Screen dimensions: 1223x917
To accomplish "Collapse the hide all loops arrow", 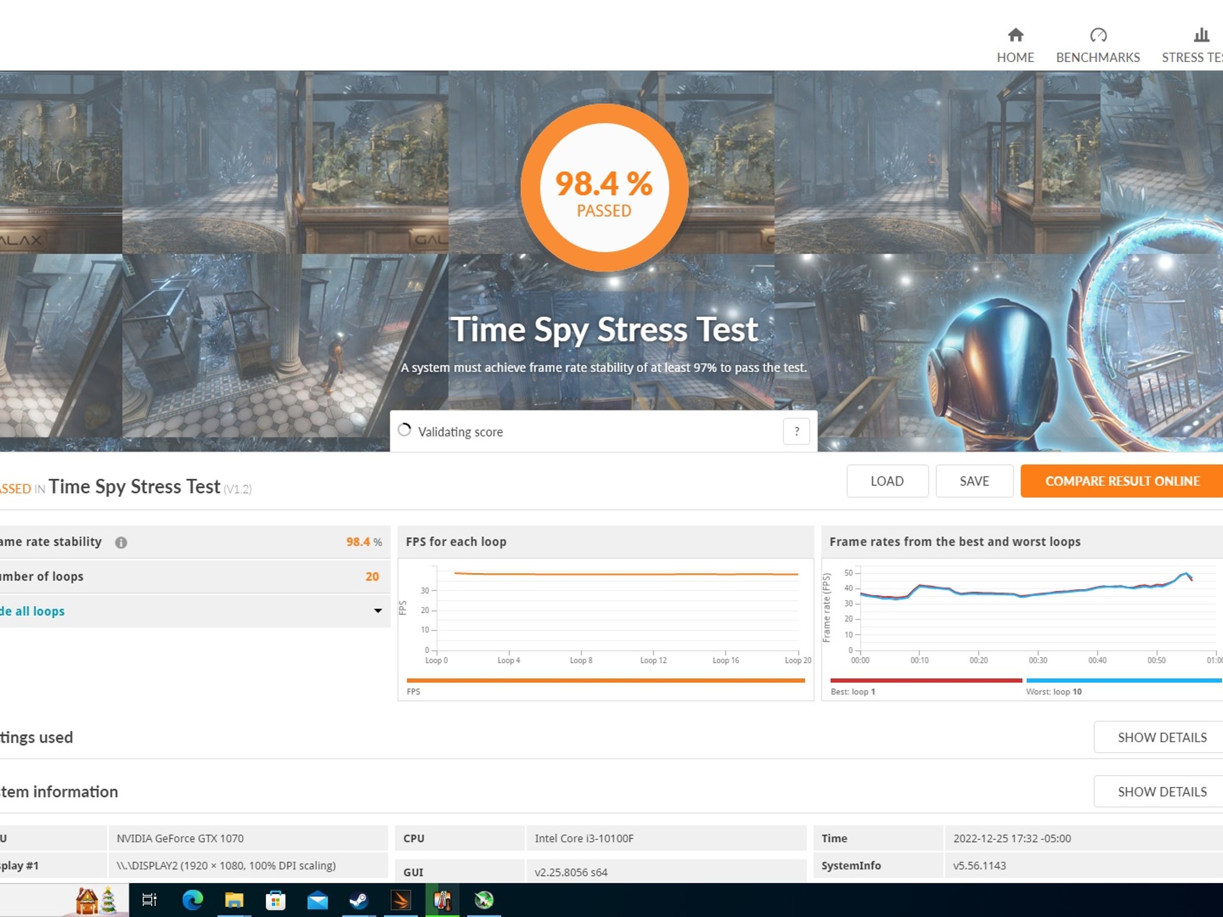I will click(x=377, y=611).
